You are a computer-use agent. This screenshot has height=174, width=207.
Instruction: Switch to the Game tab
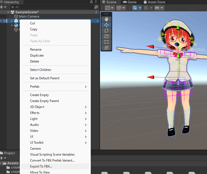pos(130,2)
